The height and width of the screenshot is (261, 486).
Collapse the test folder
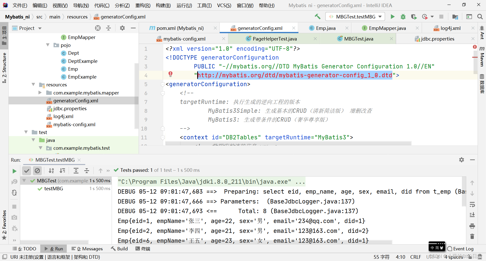(26, 132)
